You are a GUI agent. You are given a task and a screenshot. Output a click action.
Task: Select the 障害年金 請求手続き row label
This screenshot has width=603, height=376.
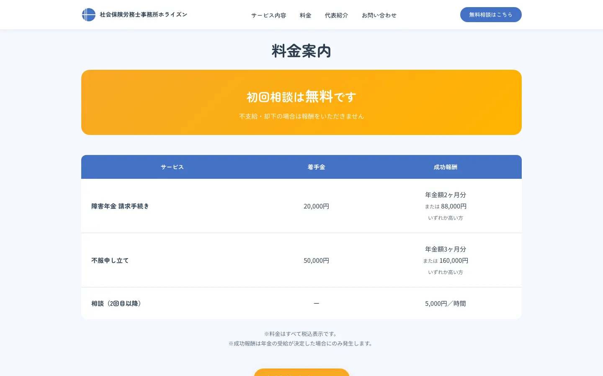120,206
